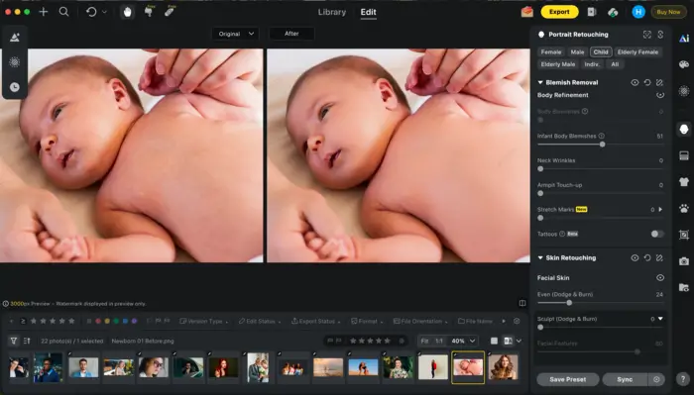Select the Elderly Female category
This screenshot has width=694, height=395.
click(x=637, y=52)
